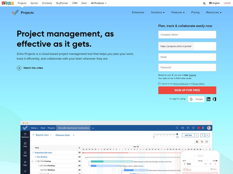Click the Dashboard icon in the demo sidebar

pyautogui.click(x=25, y=134)
